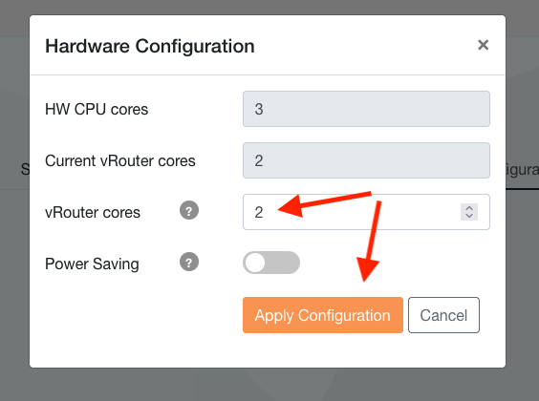Open the Power Saving help question-mark icon

(x=189, y=262)
